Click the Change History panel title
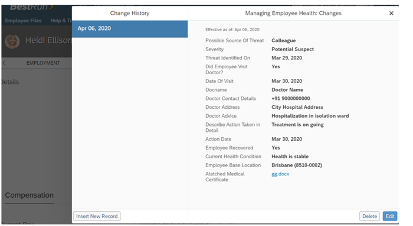This screenshot has width=413, height=226. tap(130, 13)
